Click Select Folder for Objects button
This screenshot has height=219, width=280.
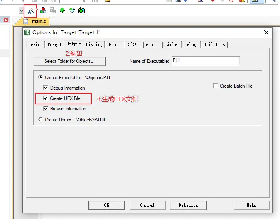click(70, 61)
